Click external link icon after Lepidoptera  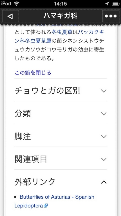[46, 206]
